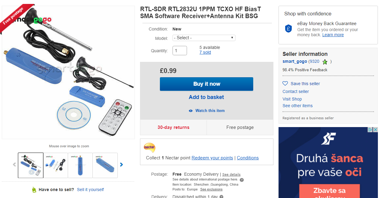Click the Quantity input field

(180, 51)
